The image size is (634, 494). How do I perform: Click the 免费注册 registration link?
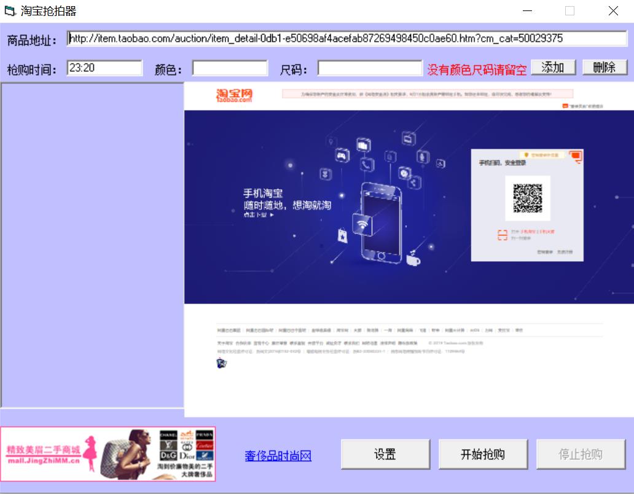point(565,251)
